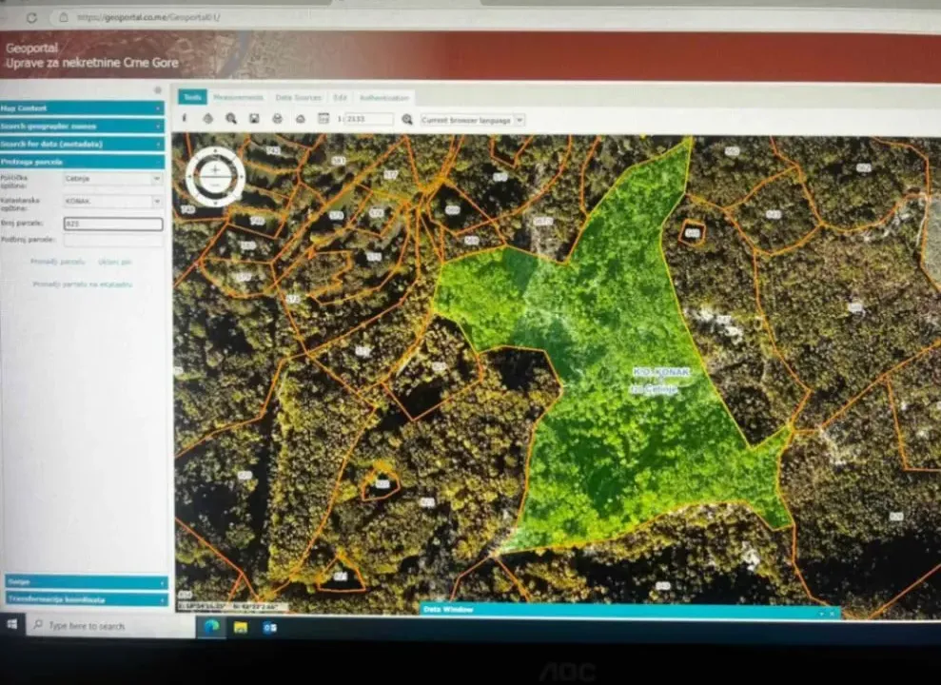Switch to the Data Sources tab
This screenshot has height=685, width=941.
tap(298, 97)
